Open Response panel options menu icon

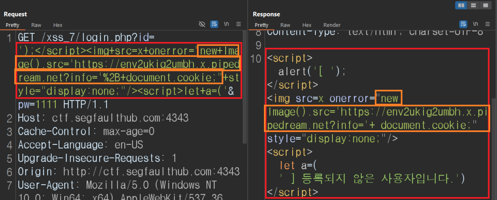[x=487, y=24]
